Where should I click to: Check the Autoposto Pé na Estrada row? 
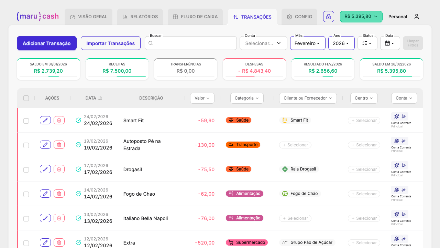[26, 145]
